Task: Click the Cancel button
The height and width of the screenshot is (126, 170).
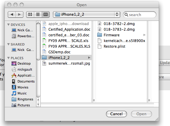Action: pos(117,114)
